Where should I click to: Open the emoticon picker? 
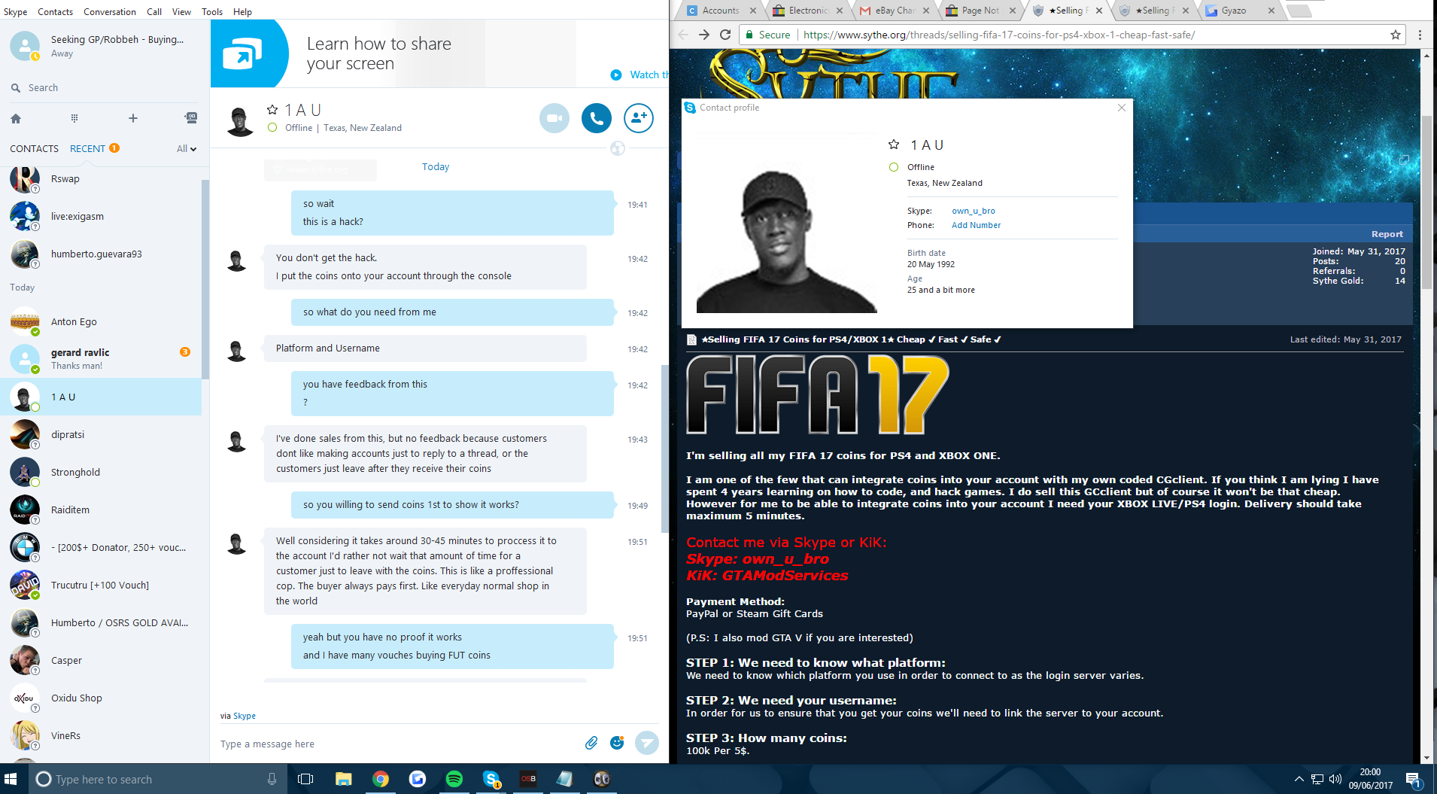pos(617,743)
